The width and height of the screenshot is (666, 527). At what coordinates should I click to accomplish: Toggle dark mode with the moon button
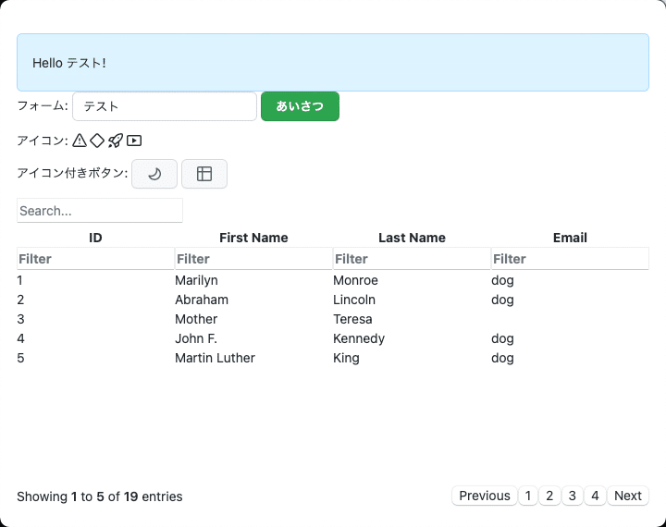[x=154, y=174]
